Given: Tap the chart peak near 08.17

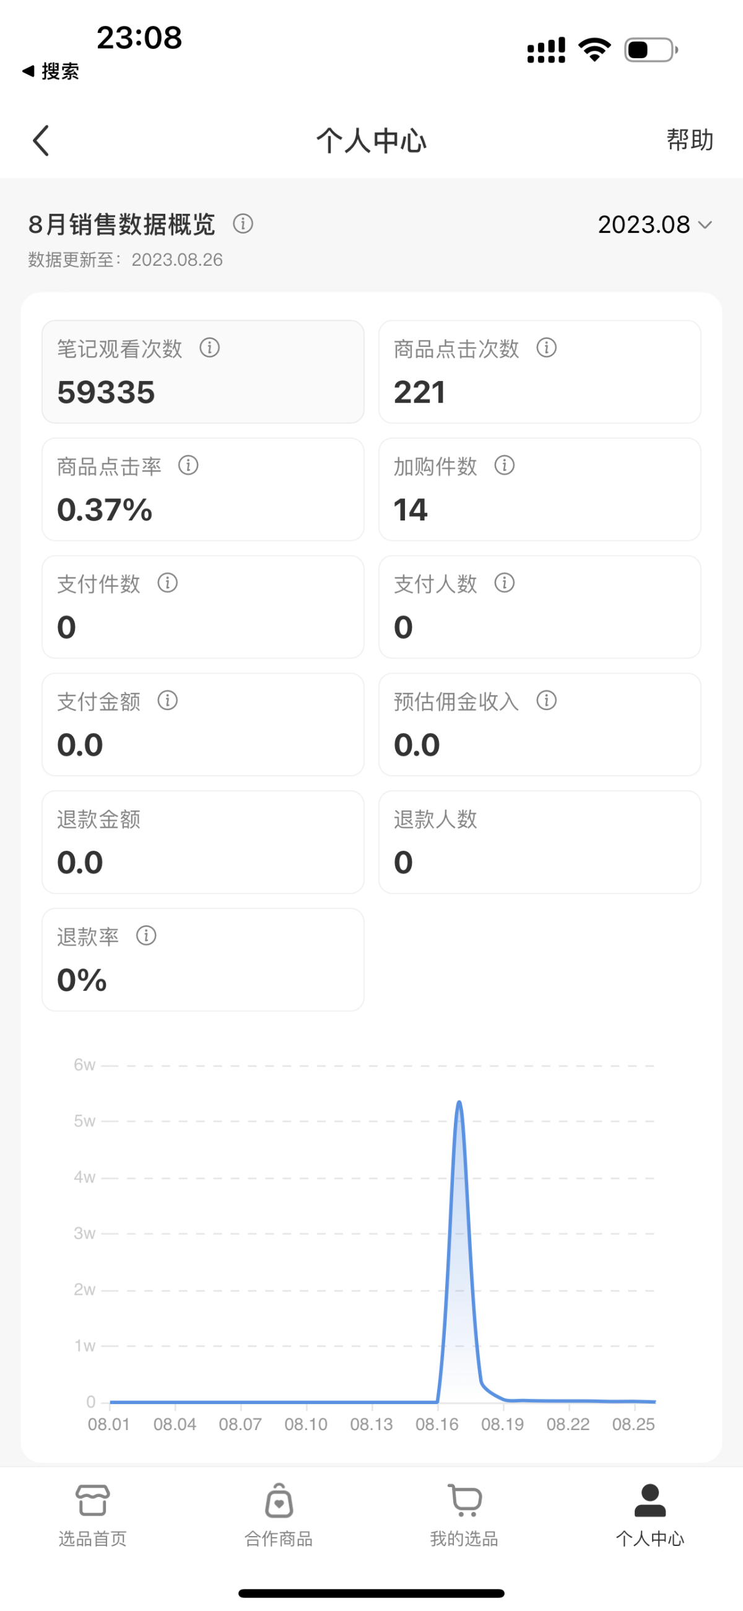Looking at the screenshot, I should [x=459, y=1104].
